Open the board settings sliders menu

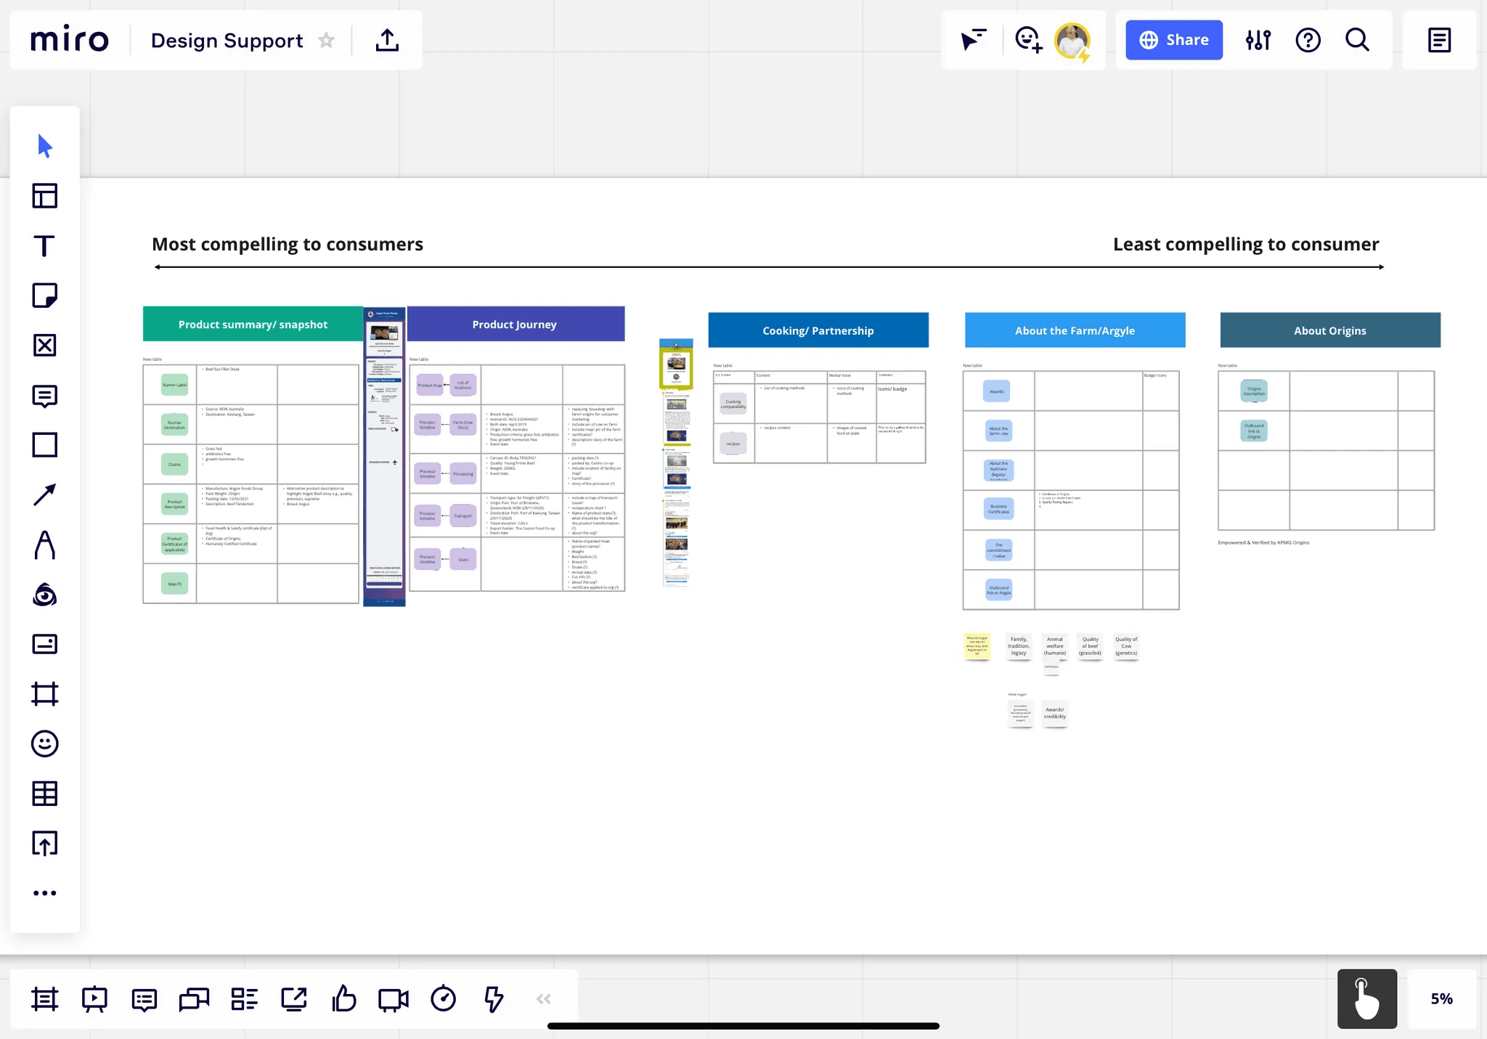click(1258, 40)
